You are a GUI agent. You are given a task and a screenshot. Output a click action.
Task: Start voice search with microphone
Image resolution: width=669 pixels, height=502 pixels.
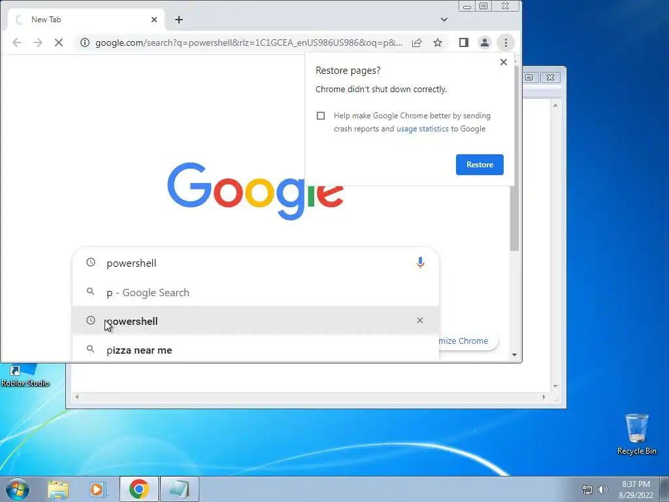point(420,263)
